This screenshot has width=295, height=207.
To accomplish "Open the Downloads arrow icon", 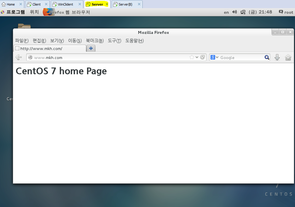I will click(277, 57).
